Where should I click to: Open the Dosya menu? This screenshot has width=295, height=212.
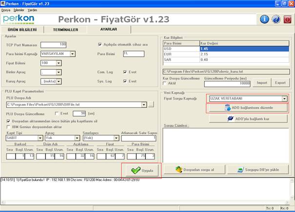[x=6, y=10]
